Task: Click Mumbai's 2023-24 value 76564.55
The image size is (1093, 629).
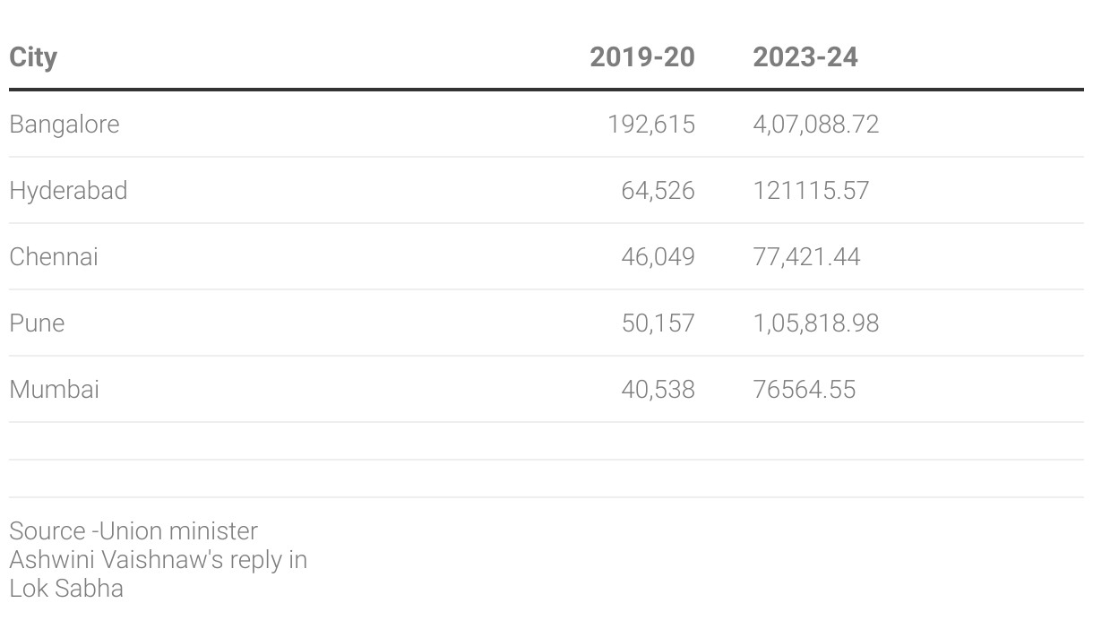Action: point(805,389)
